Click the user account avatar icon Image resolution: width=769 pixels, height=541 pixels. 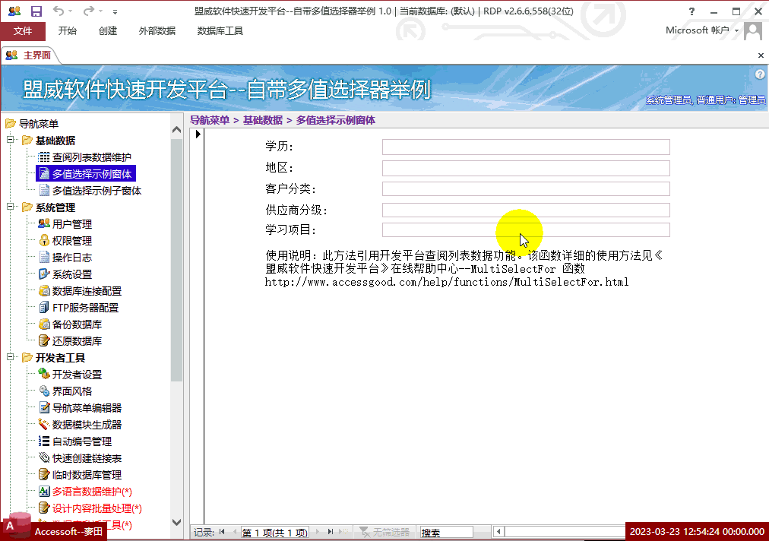point(753,31)
